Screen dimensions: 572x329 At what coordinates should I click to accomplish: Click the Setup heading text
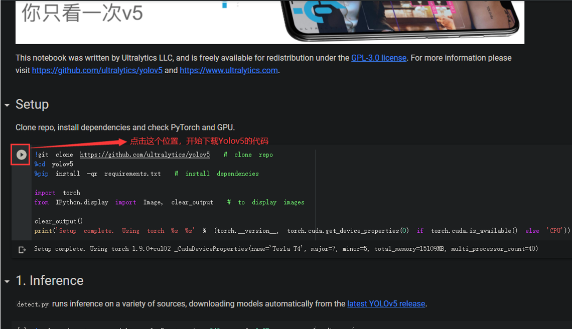pyautogui.click(x=32, y=104)
